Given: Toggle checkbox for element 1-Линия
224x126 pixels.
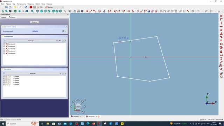Looking at the screenshot, I should (x=4, y=76).
